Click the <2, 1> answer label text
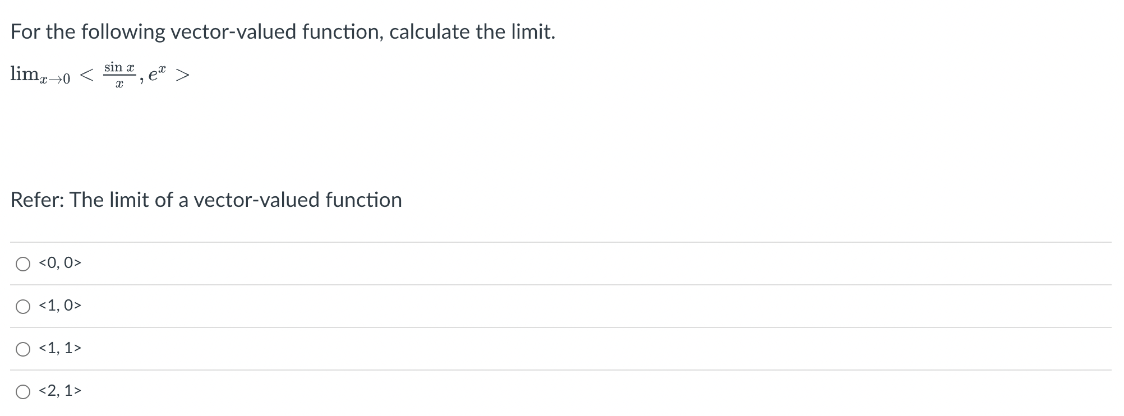 tap(60, 390)
